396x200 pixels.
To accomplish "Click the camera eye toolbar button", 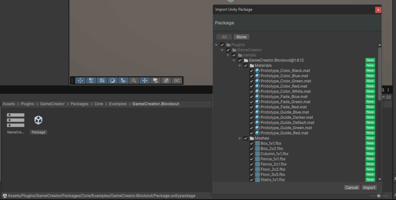I will (x=155, y=80).
